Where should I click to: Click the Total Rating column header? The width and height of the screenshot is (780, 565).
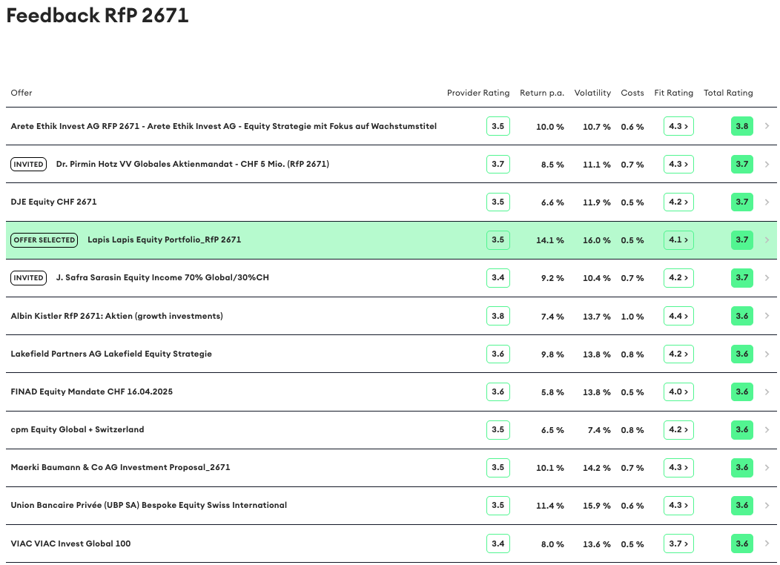pyautogui.click(x=728, y=93)
